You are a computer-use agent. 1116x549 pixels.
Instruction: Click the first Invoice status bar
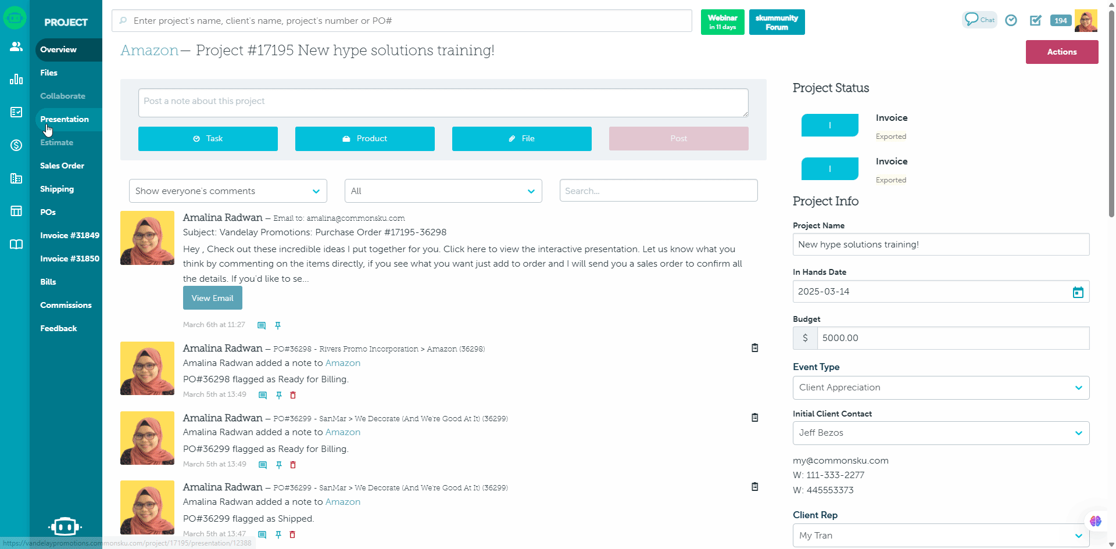click(x=829, y=125)
